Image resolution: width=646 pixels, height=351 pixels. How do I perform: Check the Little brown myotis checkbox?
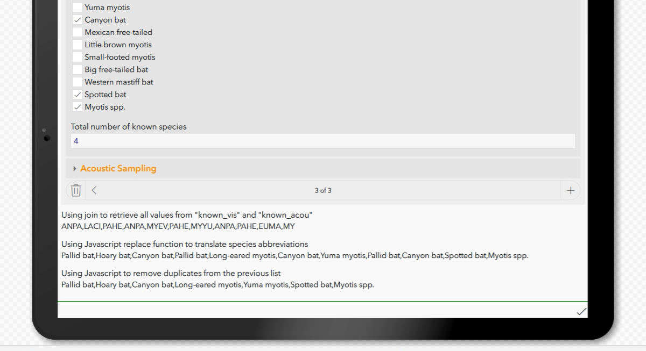pyautogui.click(x=77, y=45)
